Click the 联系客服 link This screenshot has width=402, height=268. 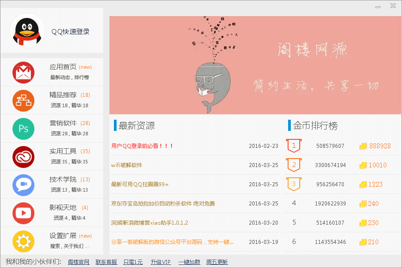106,262
